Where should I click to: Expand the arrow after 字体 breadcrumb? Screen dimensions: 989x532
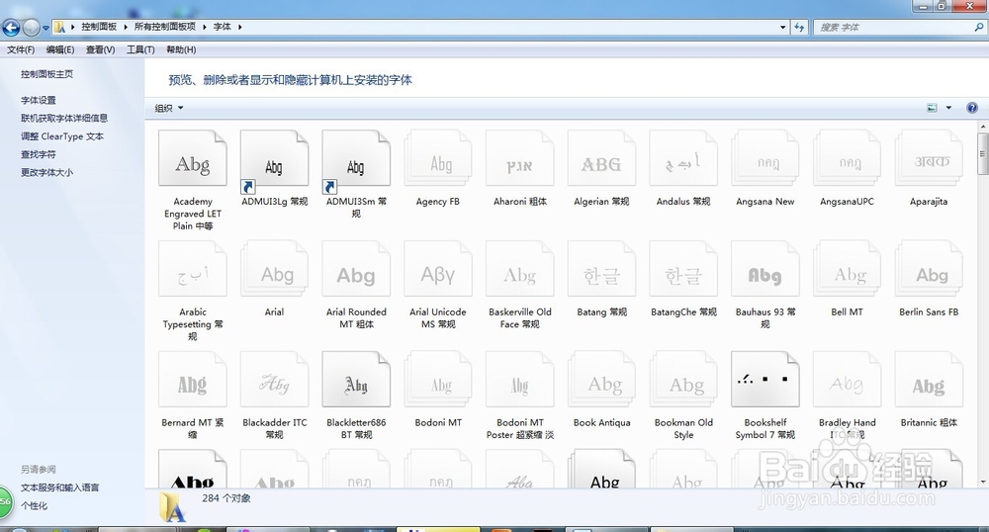coord(240,27)
